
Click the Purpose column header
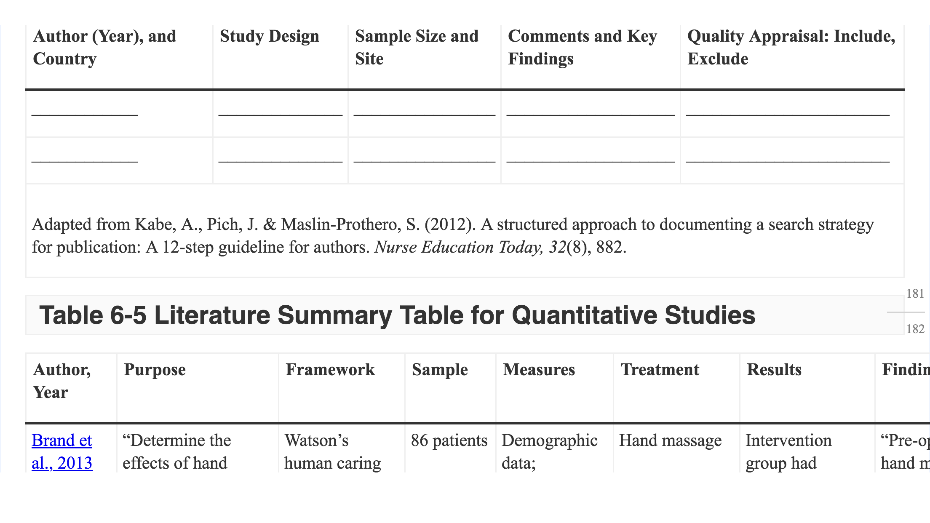[x=155, y=370]
